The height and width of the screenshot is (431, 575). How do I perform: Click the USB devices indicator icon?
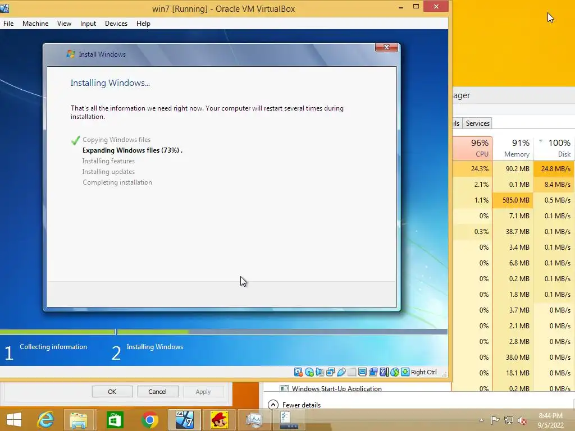coord(341,373)
